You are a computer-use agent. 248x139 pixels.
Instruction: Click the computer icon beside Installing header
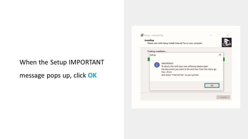(x=227, y=42)
